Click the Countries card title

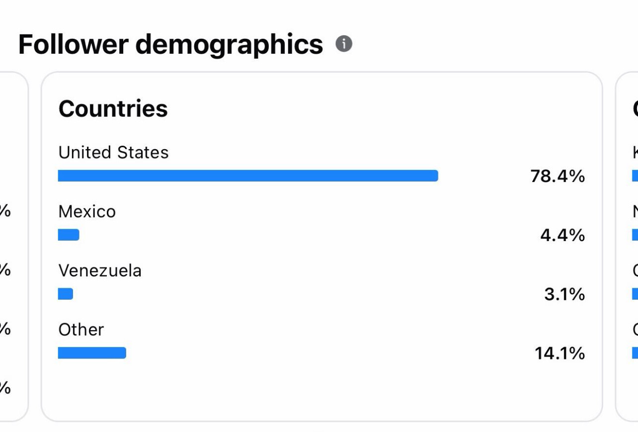113,108
